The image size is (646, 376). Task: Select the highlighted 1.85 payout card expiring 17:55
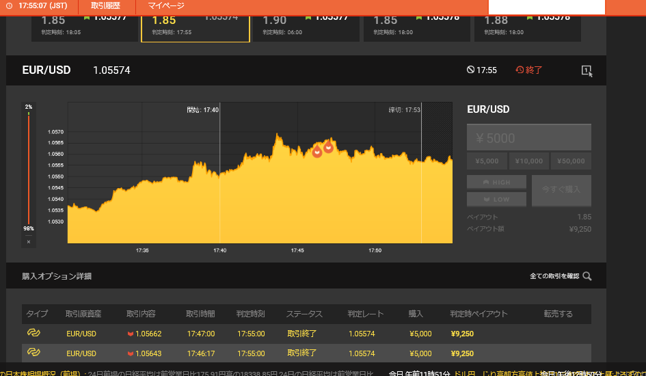[196, 27]
